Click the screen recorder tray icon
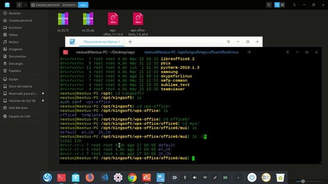 [175, 177]
